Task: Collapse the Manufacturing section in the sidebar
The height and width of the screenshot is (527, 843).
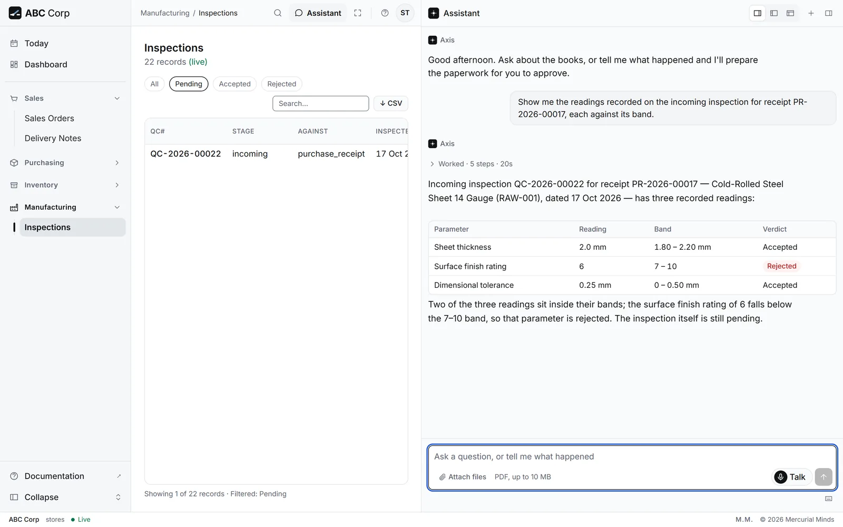Action: (x=65, y=207)
